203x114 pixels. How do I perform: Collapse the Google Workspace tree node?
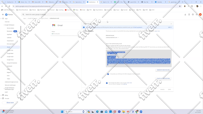coord(4,25)
